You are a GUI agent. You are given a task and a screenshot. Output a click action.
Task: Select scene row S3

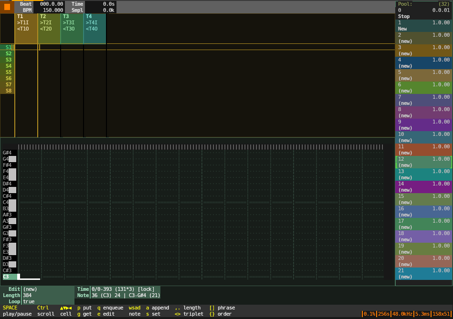click(x=7, y=60)
